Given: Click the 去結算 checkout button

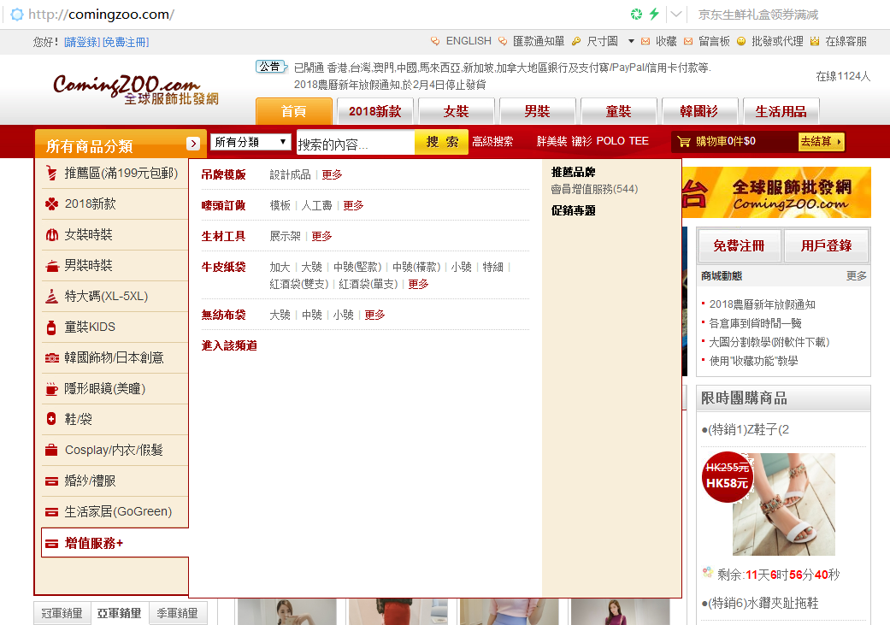Looking at the screenshot, I should click(821, 142).
